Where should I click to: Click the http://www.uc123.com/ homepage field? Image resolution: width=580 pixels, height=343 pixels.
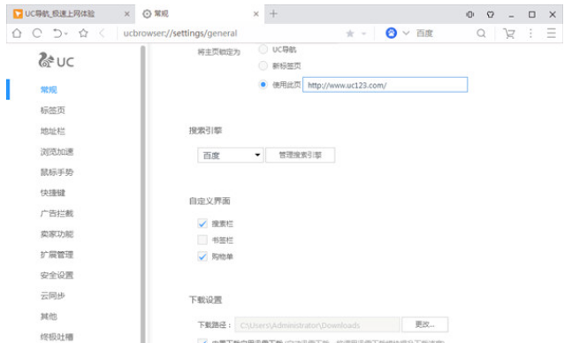[x=385, y=85]
